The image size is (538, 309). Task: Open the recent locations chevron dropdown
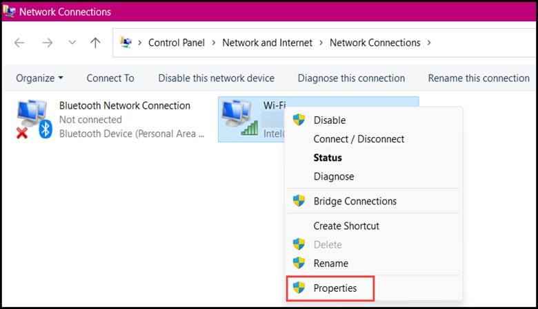[72, 43]
